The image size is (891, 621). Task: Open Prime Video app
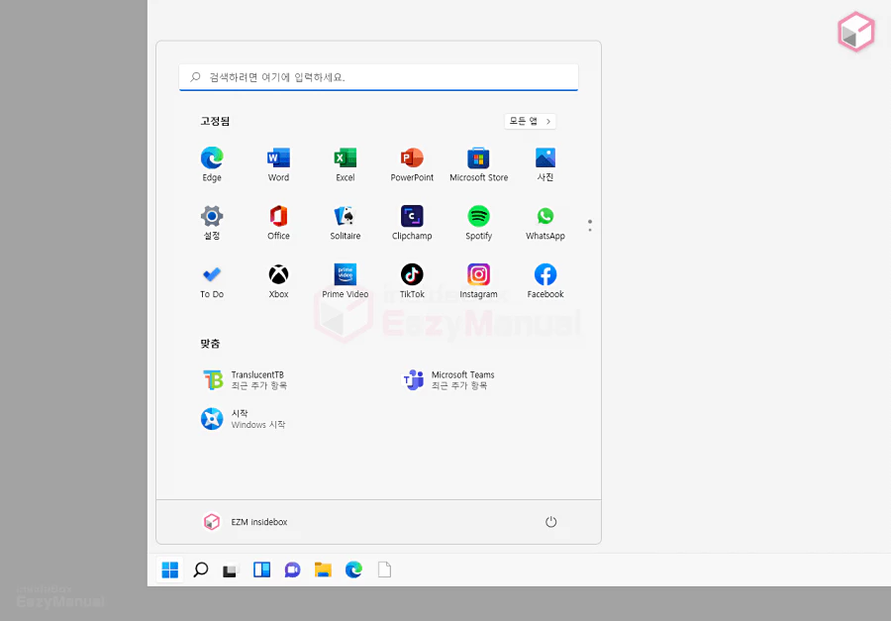pyautogui.click(x=345, y=281)
